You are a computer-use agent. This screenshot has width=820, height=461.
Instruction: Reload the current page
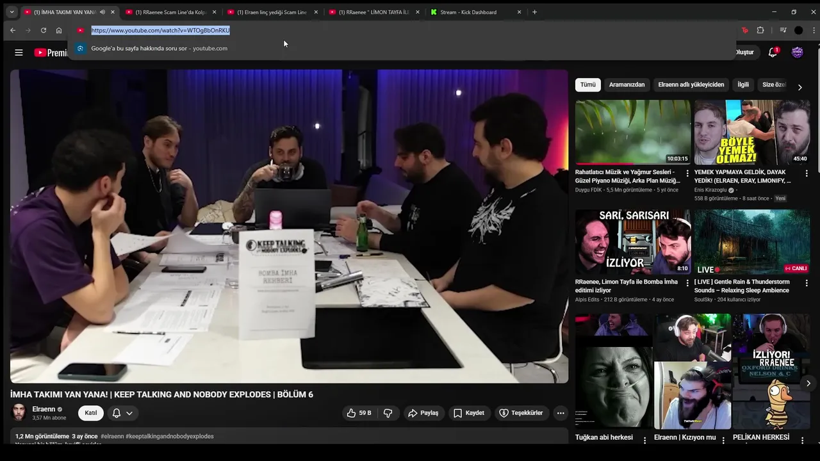tap(44, 30)
